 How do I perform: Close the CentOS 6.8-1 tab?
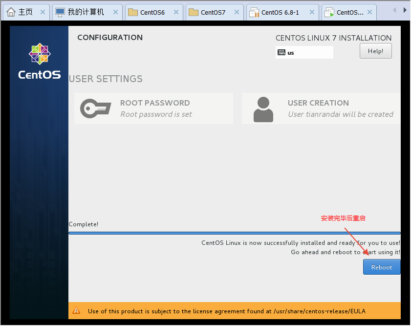pyautogui.click(x=312, y=12)
